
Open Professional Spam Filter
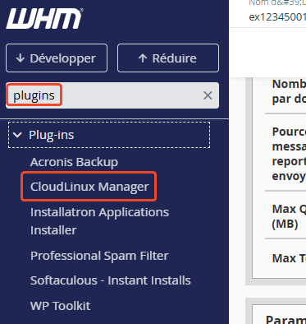tap(99, 256)
